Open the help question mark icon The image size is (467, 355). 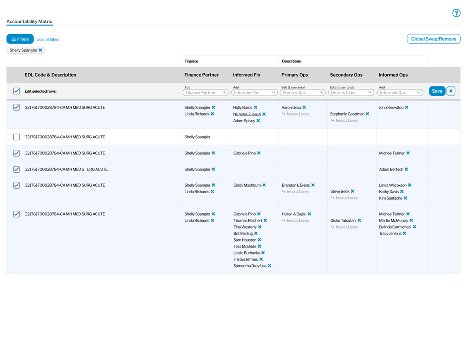click(x=456, y=13)
